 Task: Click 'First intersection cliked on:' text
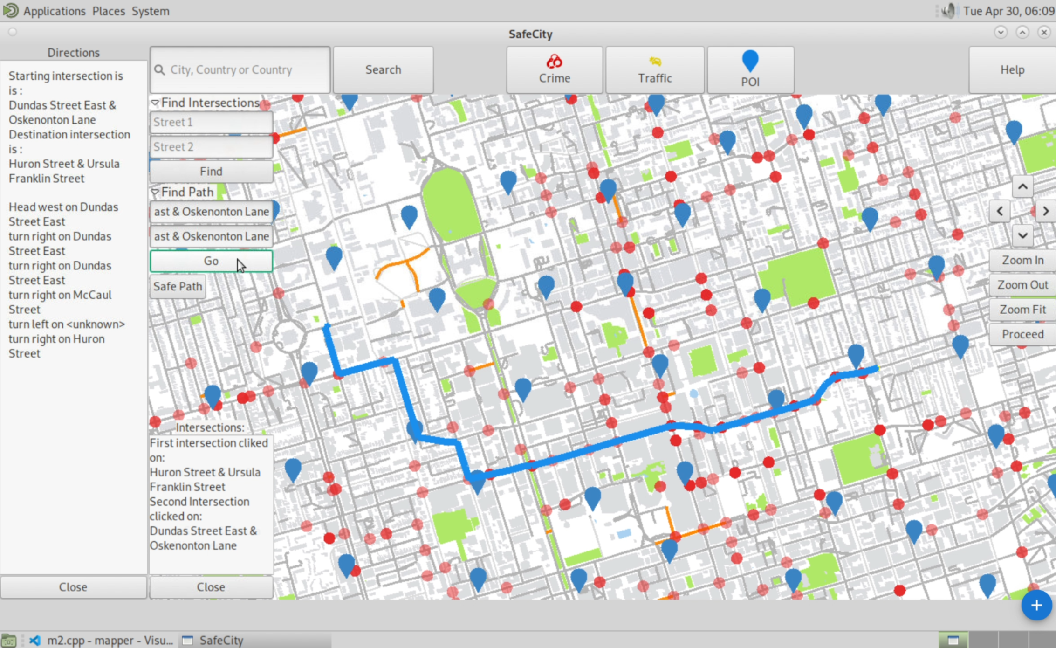[208, 450]
